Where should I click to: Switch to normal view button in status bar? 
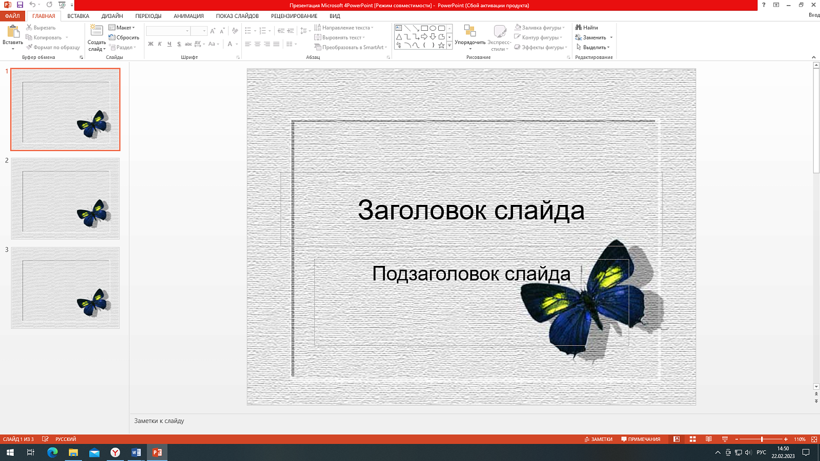click(x=676, y=439)
